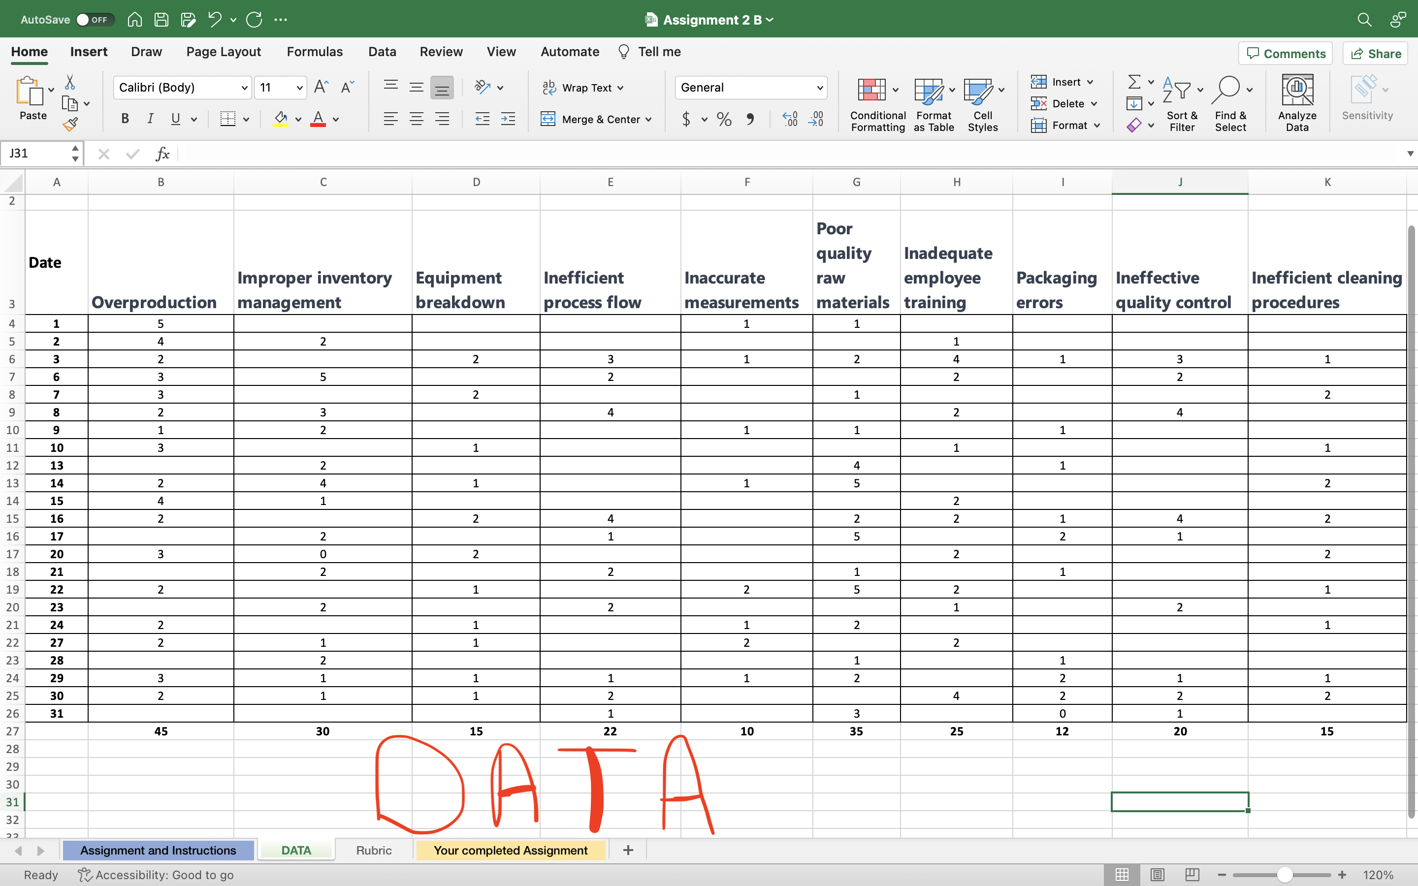Expand the font color picker options
This screenshot has width=1418, height=886.
tap(336, 119)
